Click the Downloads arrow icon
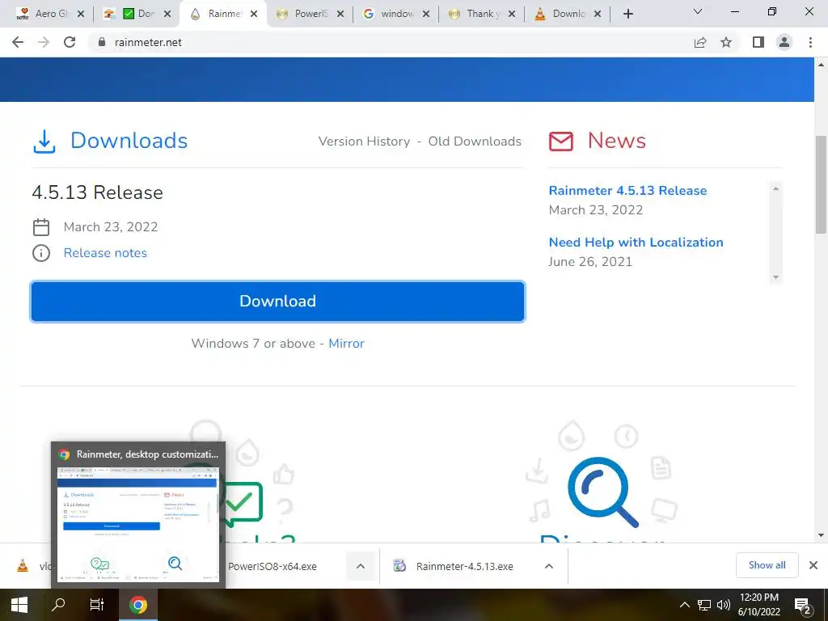The height and width of the screenshot is (621, 828). tap(44, 142)
